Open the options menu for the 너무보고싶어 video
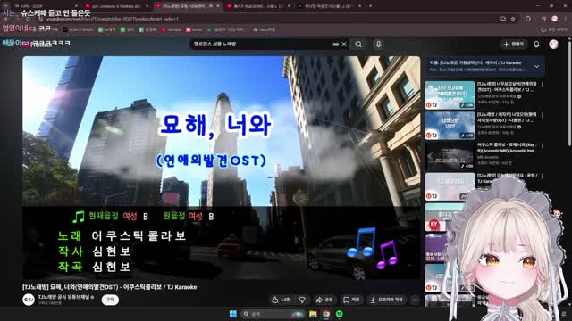This screenshot has height=321, width=572. (543, 85)
